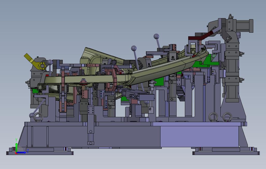Click the "Z" axis label
This screenshot has width=266, height=169.
click(x=28, y=151)
